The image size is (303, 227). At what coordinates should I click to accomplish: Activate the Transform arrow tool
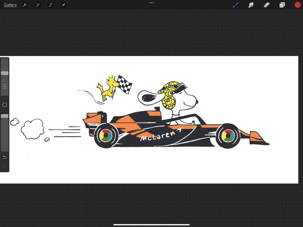(63, 5)
